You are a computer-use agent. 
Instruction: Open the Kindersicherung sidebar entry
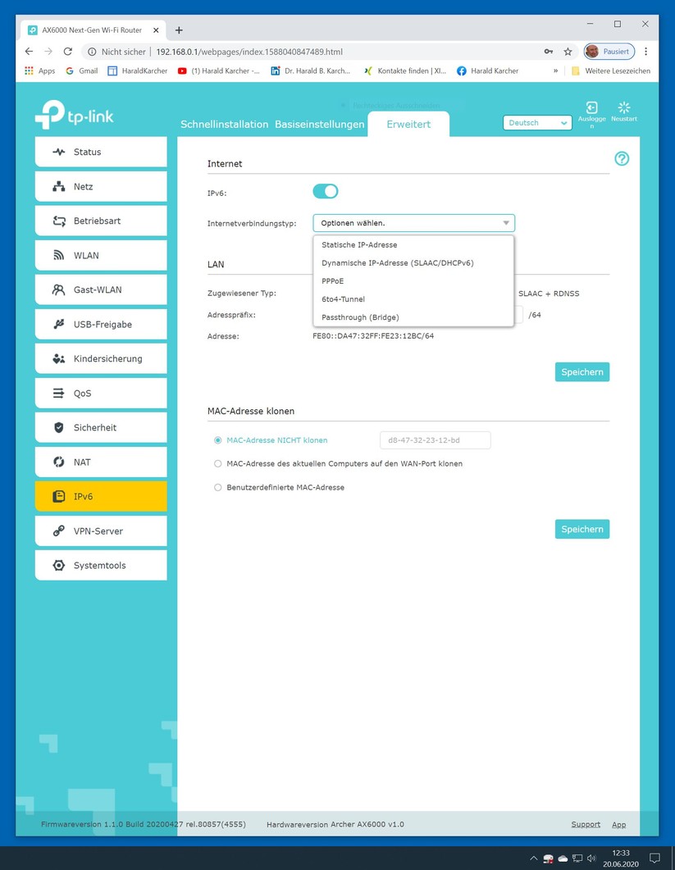point(101,358)
